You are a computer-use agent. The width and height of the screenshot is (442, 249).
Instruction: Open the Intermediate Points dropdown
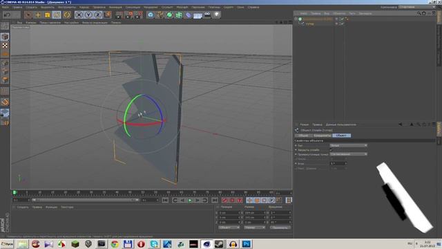(348, 154)
